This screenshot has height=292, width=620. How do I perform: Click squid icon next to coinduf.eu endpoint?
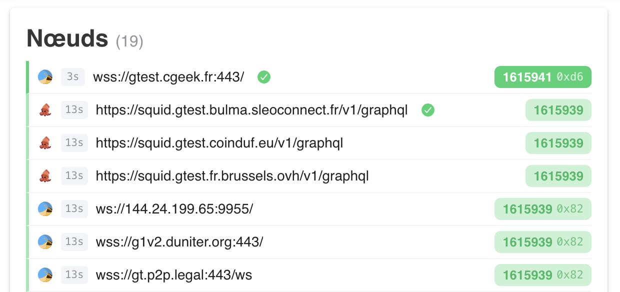coord(45,143)
